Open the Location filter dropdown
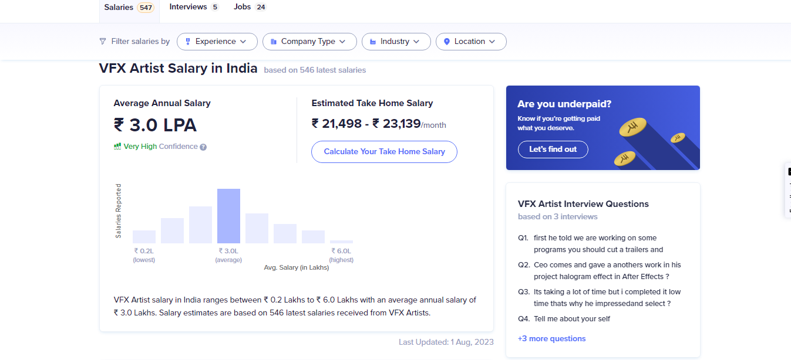791x360 pixels. click(x=471, y=41)
